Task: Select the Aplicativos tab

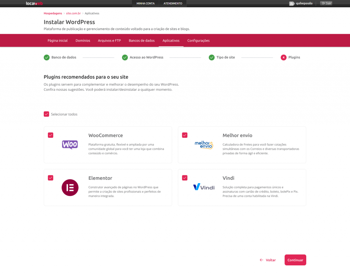Action: (x=171, y=41)
